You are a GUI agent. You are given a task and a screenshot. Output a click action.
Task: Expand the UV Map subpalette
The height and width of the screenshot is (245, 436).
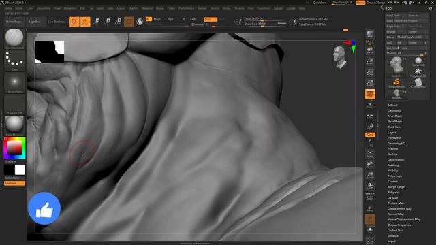(392, 198)
